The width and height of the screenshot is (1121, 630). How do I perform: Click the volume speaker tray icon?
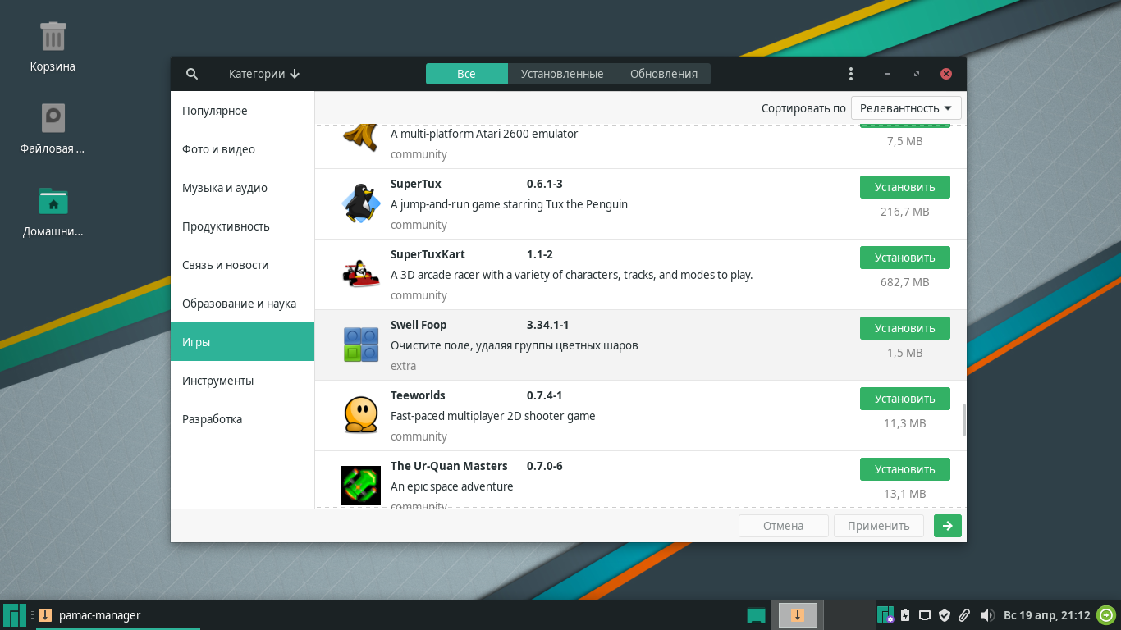click(987, 615)
